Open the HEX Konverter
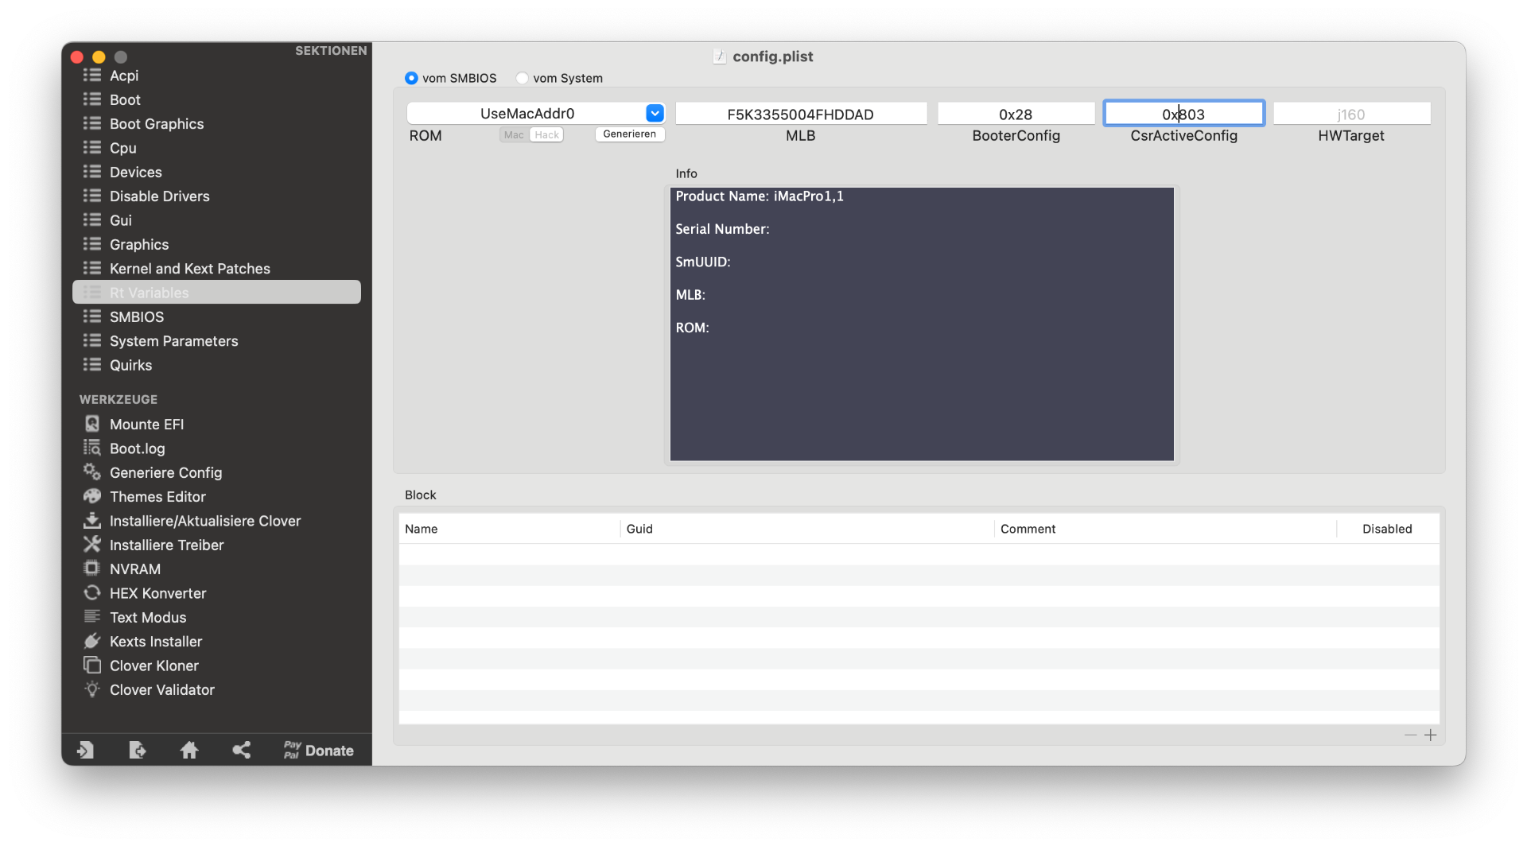The image size is (1527, 846). 157,593
